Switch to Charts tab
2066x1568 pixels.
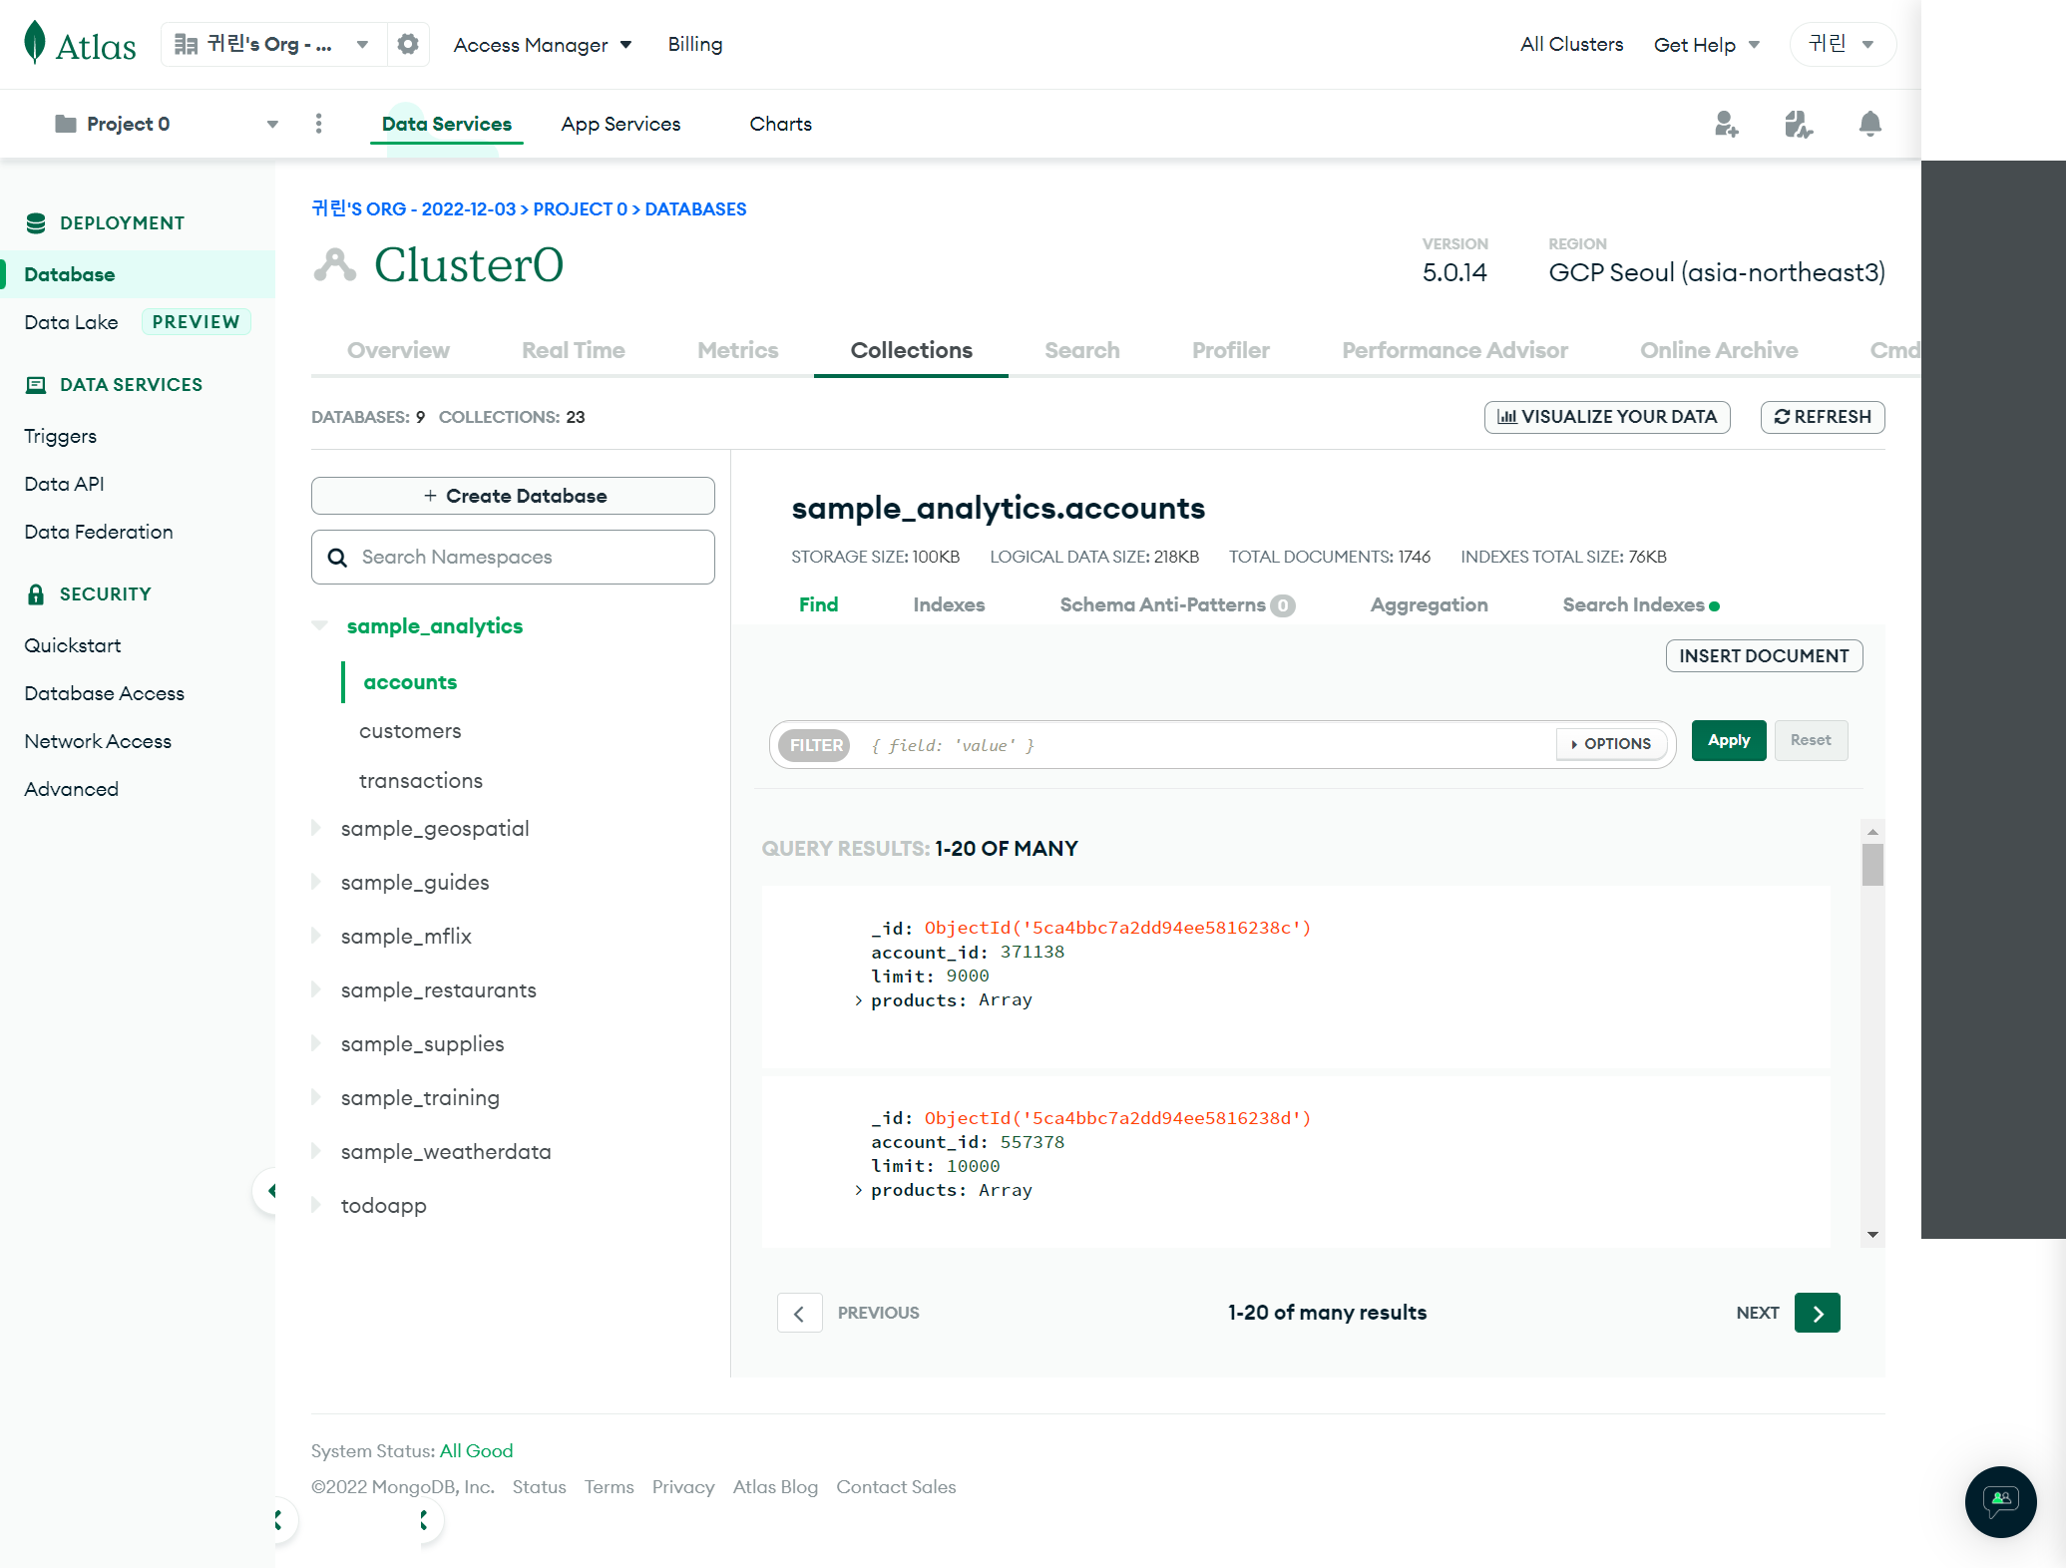(780, 124)
